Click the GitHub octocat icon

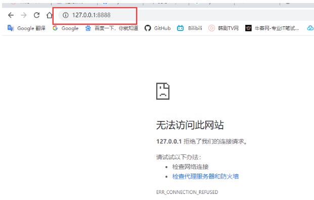148,28
